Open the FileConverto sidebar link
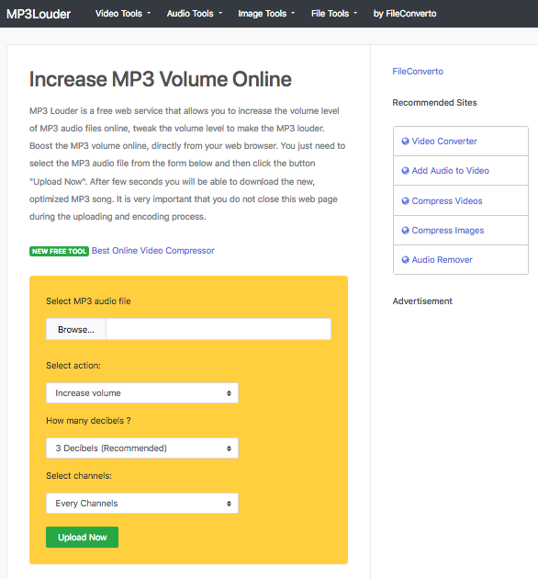The width and height of the screenshot is (538, 579). [x=418, y=72]
